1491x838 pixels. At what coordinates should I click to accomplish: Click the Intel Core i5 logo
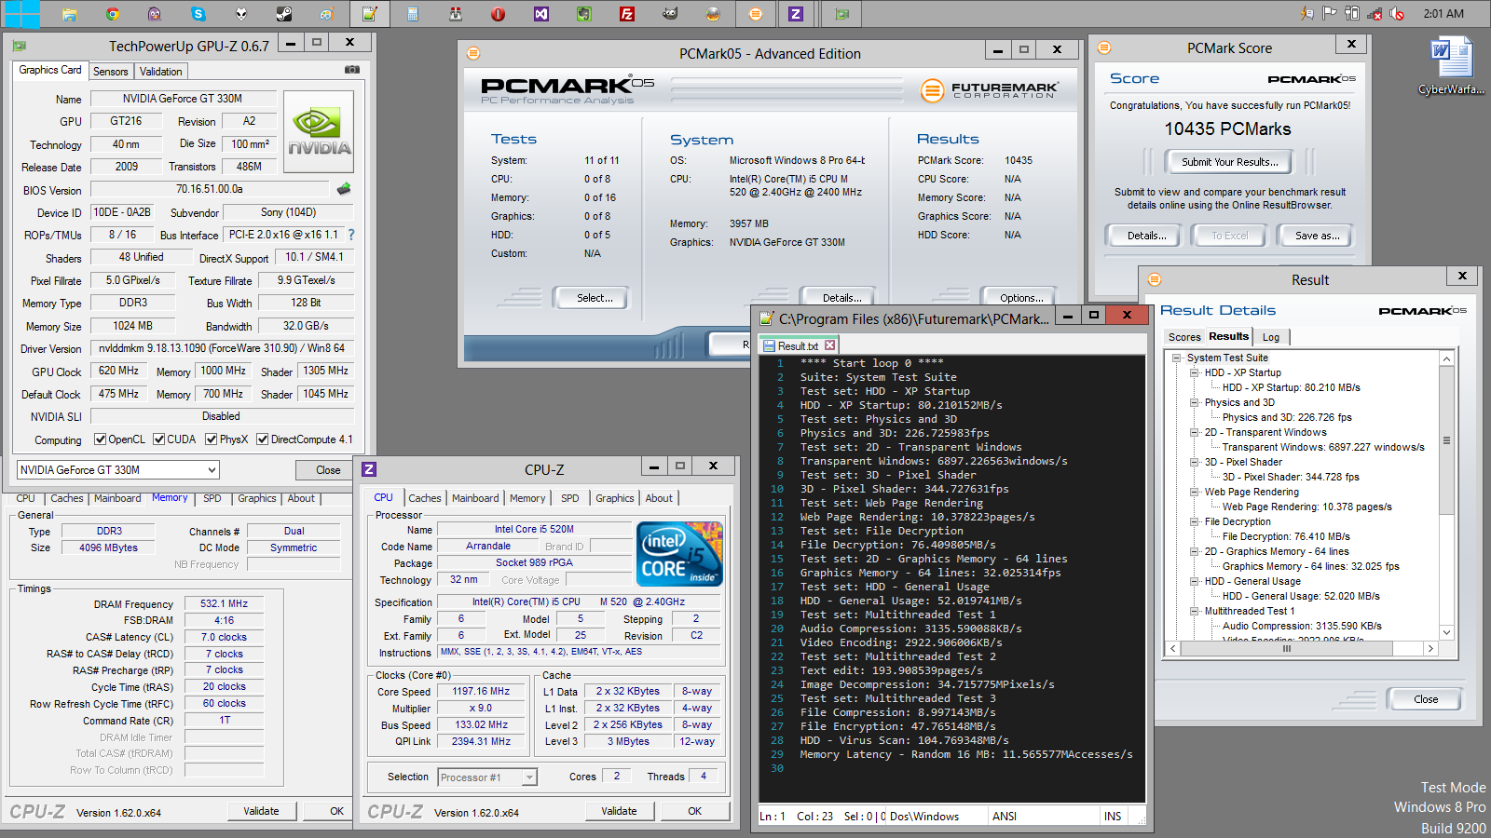pyautogui.click(x=680, y=554)
